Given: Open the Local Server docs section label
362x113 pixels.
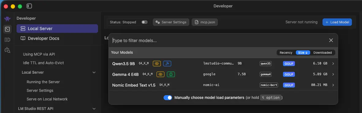Looking at the screenshot, I should pyautogui.click(x=33, y=72).
